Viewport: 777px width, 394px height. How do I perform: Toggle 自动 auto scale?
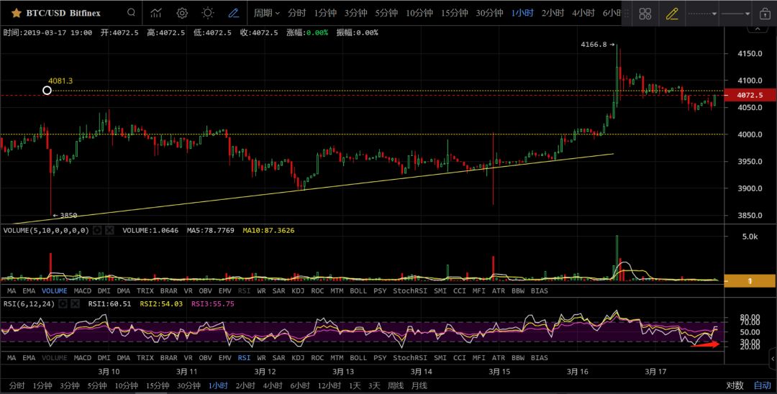pos(763,385)
